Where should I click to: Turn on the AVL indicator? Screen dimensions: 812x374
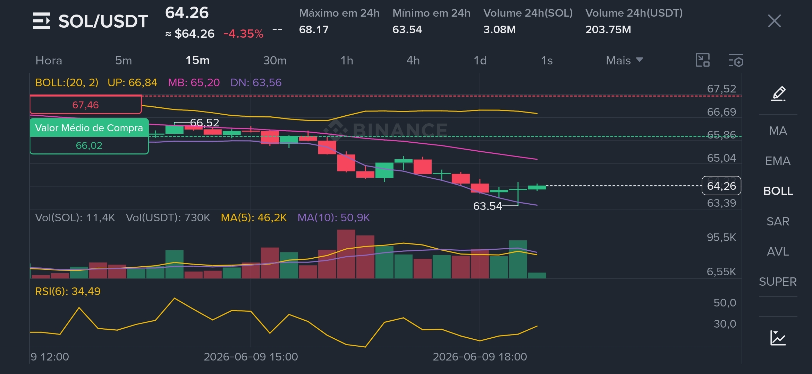(x=778, y=251)
